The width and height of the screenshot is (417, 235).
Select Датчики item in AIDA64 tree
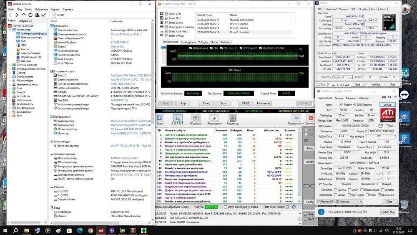[26, 61]
